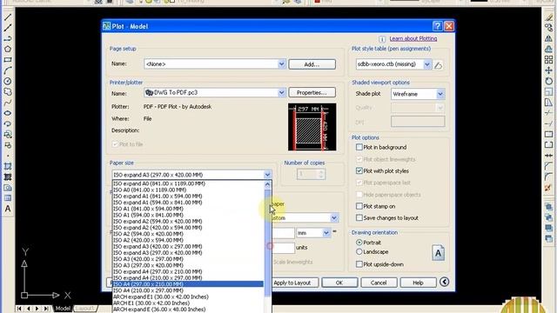The width and height of the screenshot is (557, 313).
Task: Select the Table tool
Action: (8, 198)
